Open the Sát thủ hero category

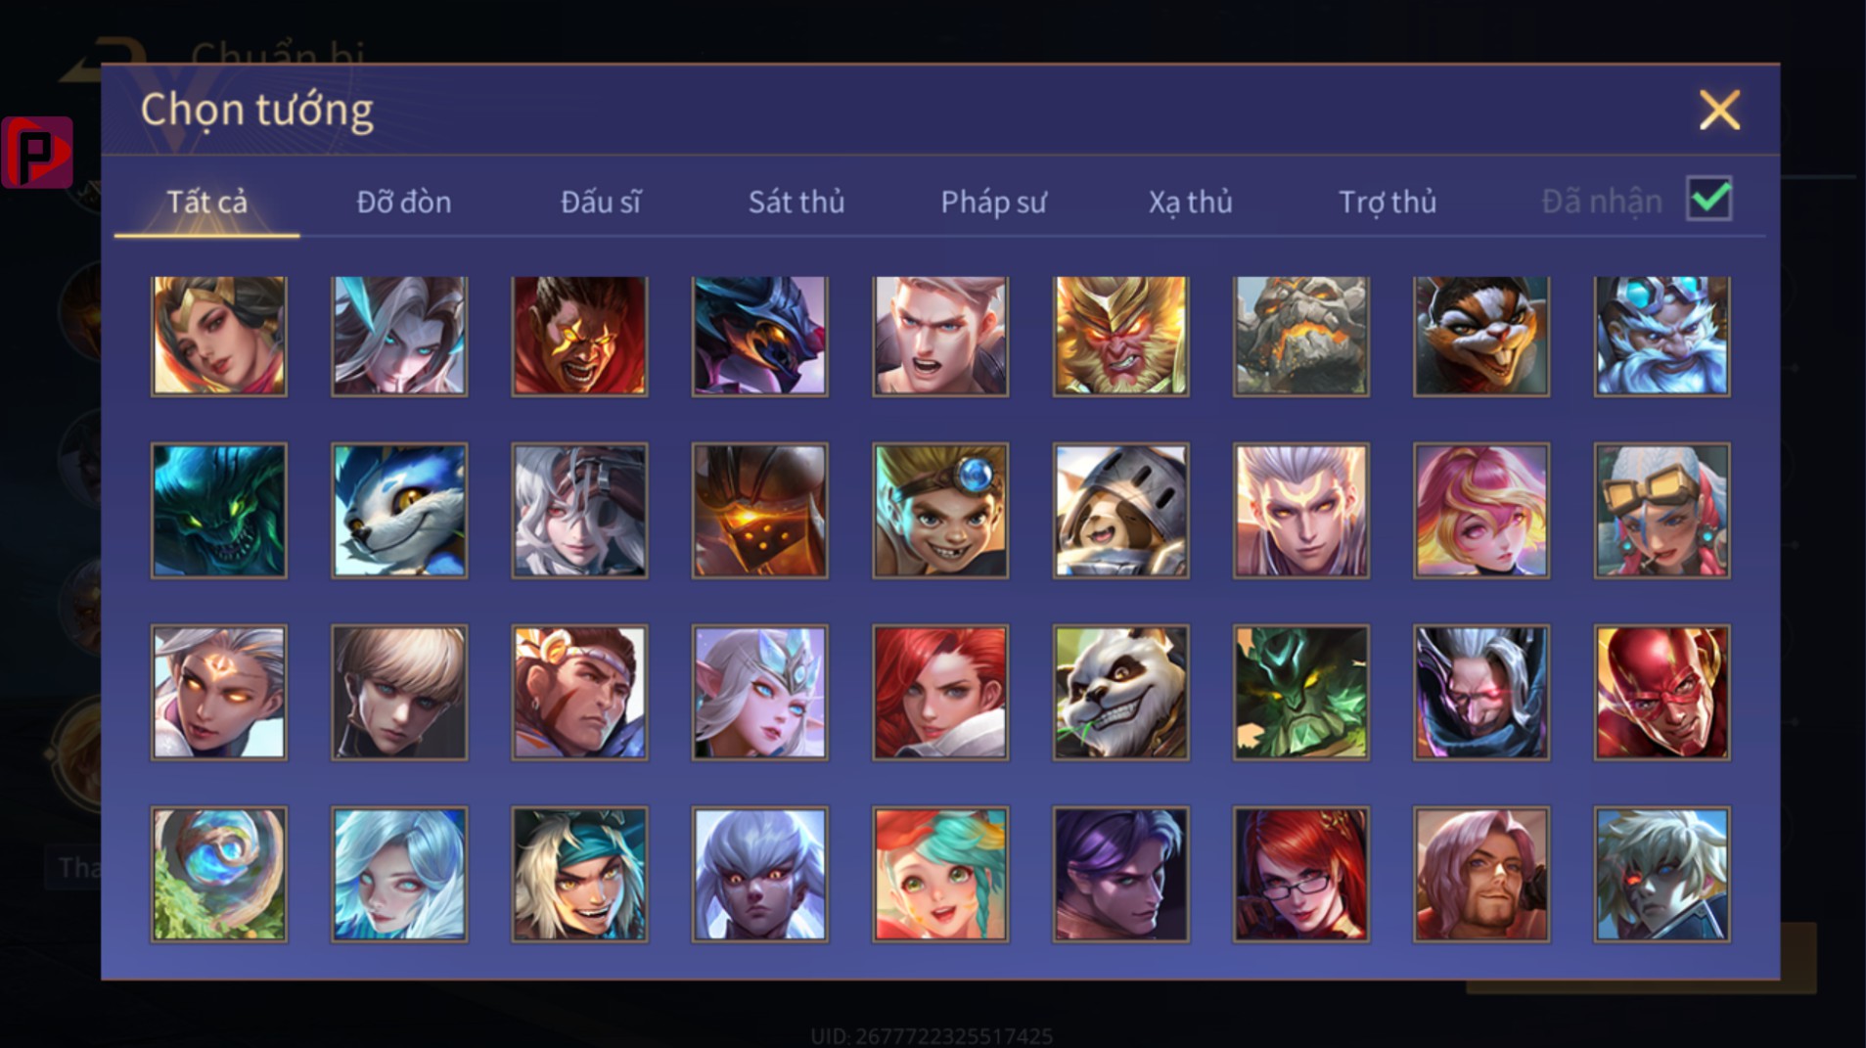(x=796, y=202)
